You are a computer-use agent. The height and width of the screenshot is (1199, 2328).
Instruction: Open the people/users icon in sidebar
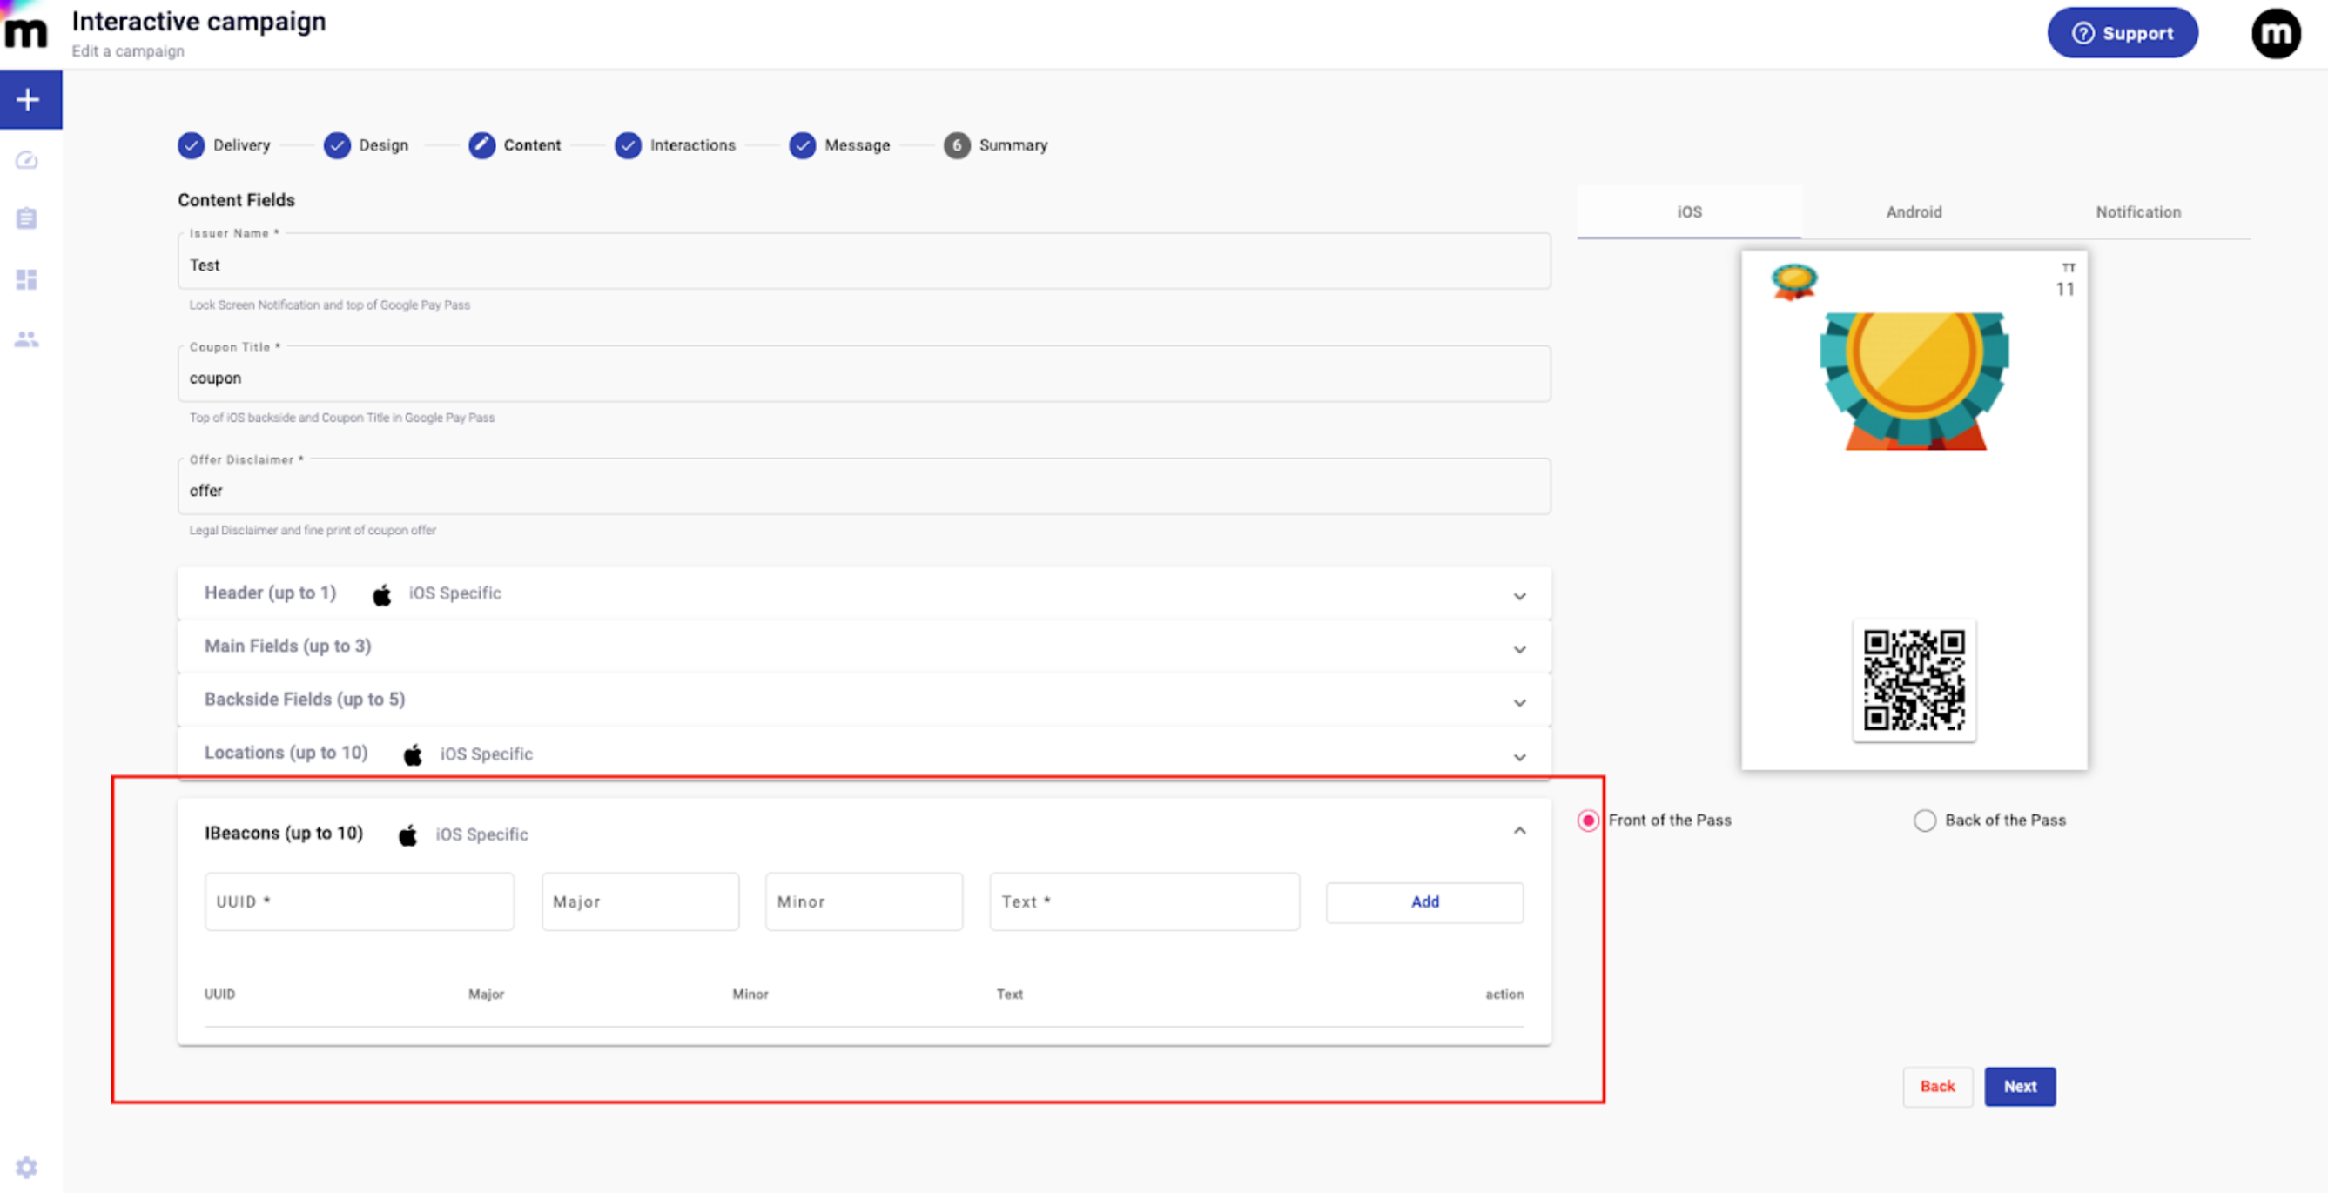27,340
